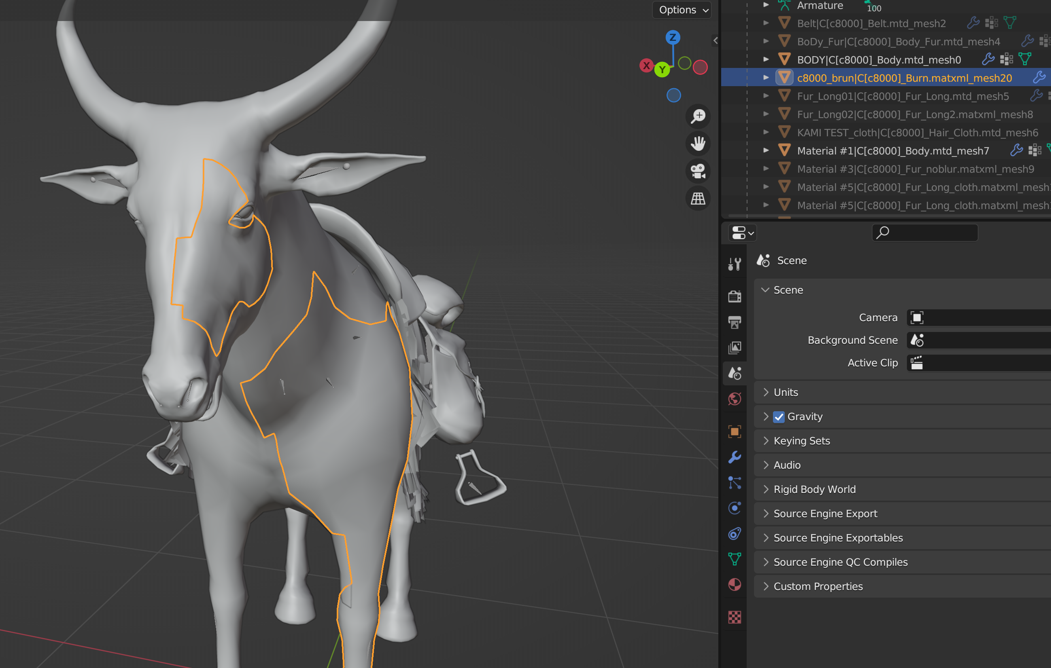The image size is (1051, 668).
Task: Toggle the camera view icon
Action: click(x=698, y=171)
